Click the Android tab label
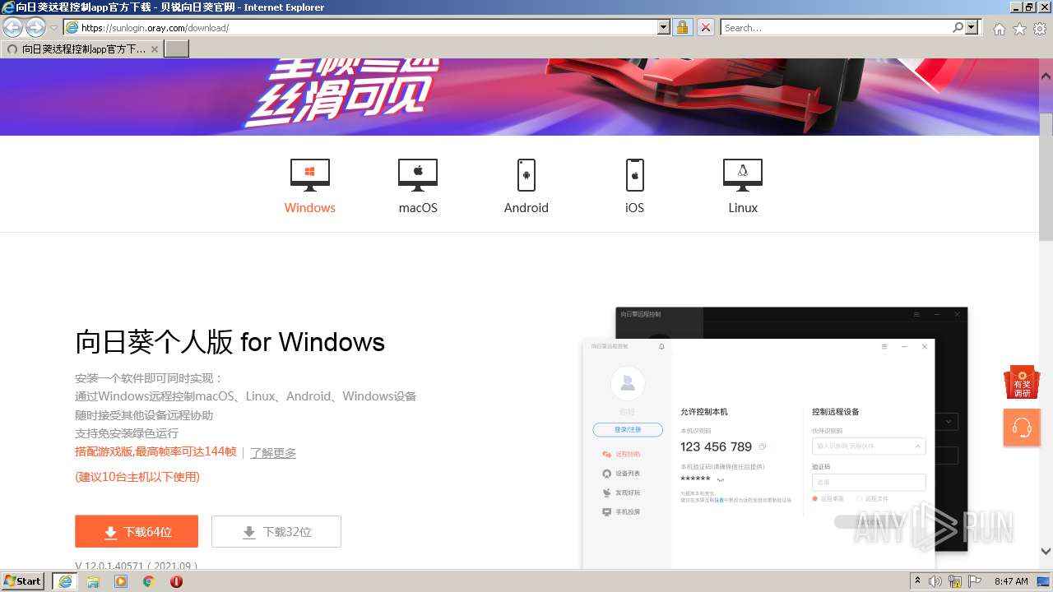 (x=526, y=208)
